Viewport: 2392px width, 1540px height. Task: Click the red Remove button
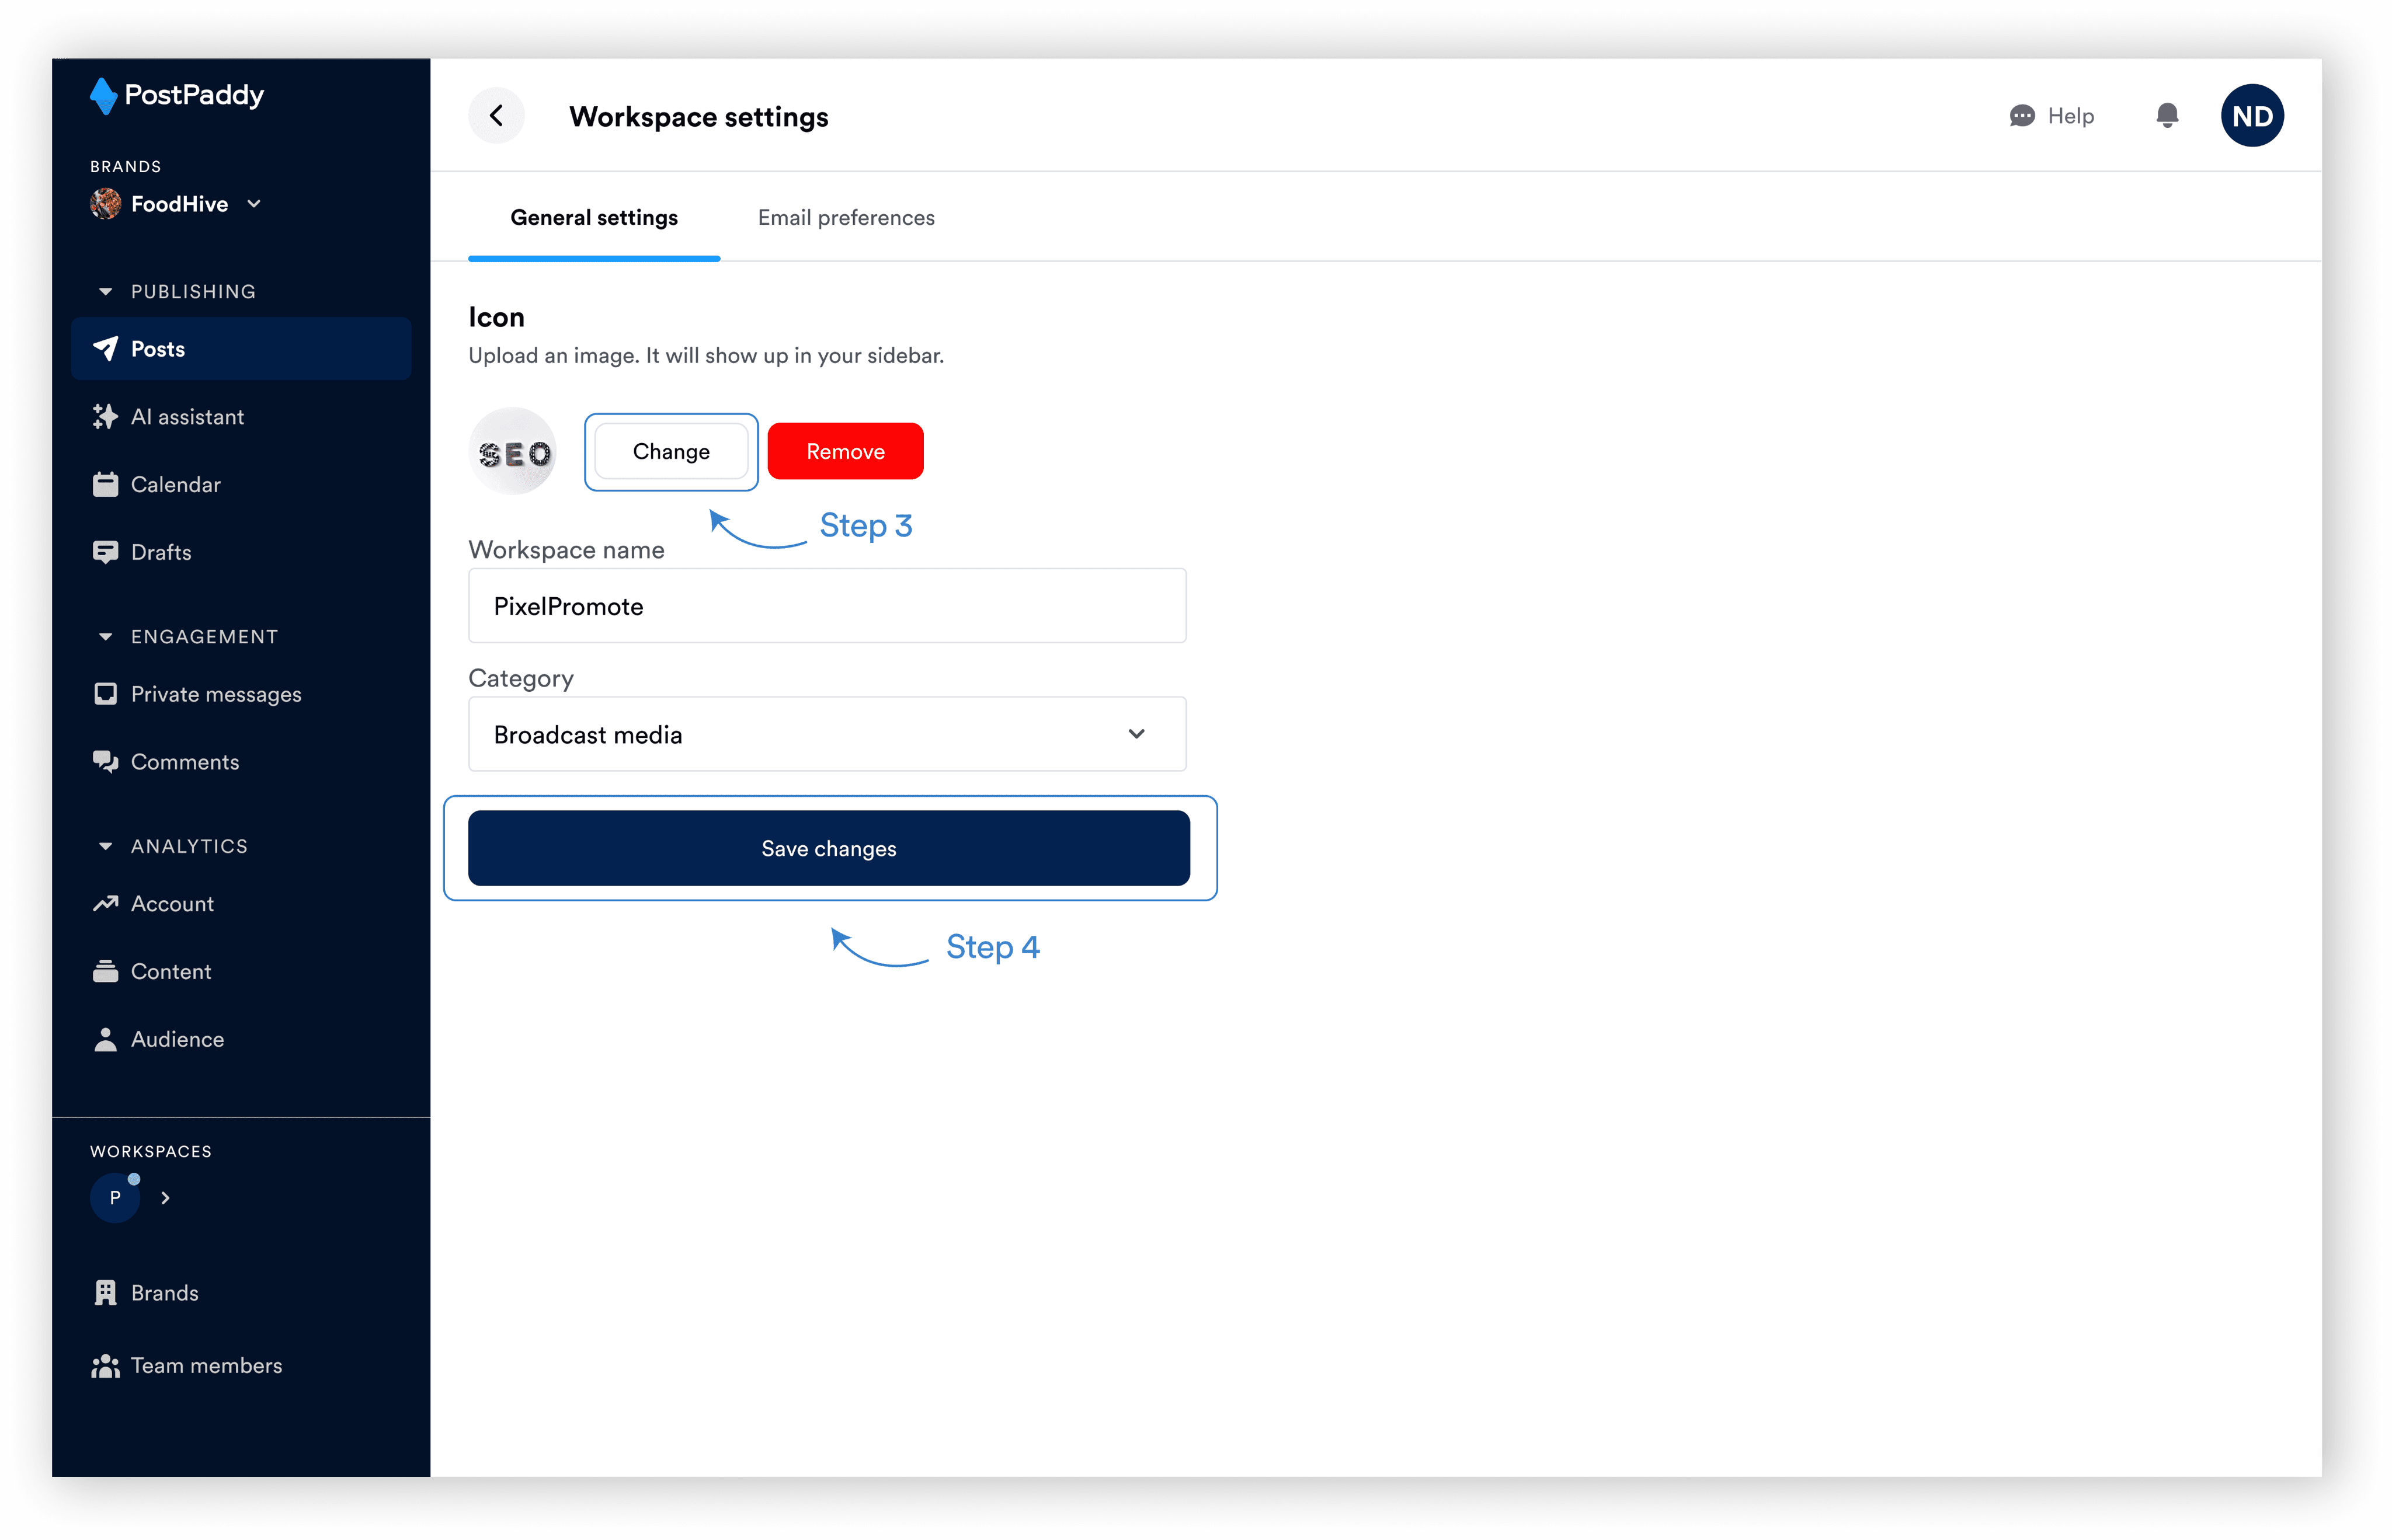click(x=844, y=451)
